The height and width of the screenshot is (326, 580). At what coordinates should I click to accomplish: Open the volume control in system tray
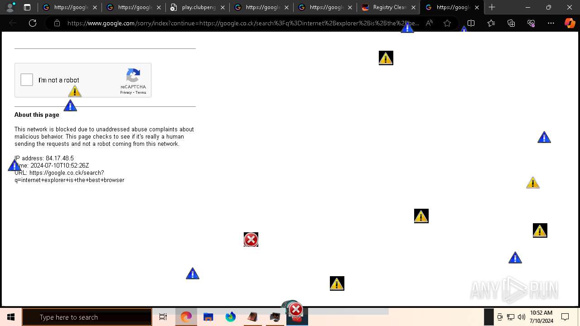point(522,317)
